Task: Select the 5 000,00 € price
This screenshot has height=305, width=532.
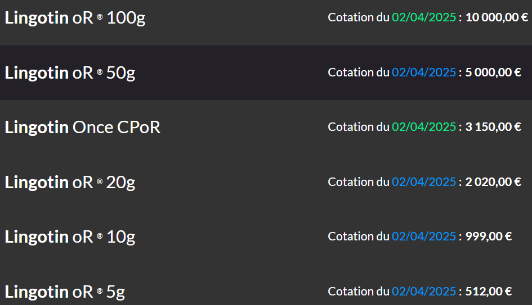Action: 493,72
